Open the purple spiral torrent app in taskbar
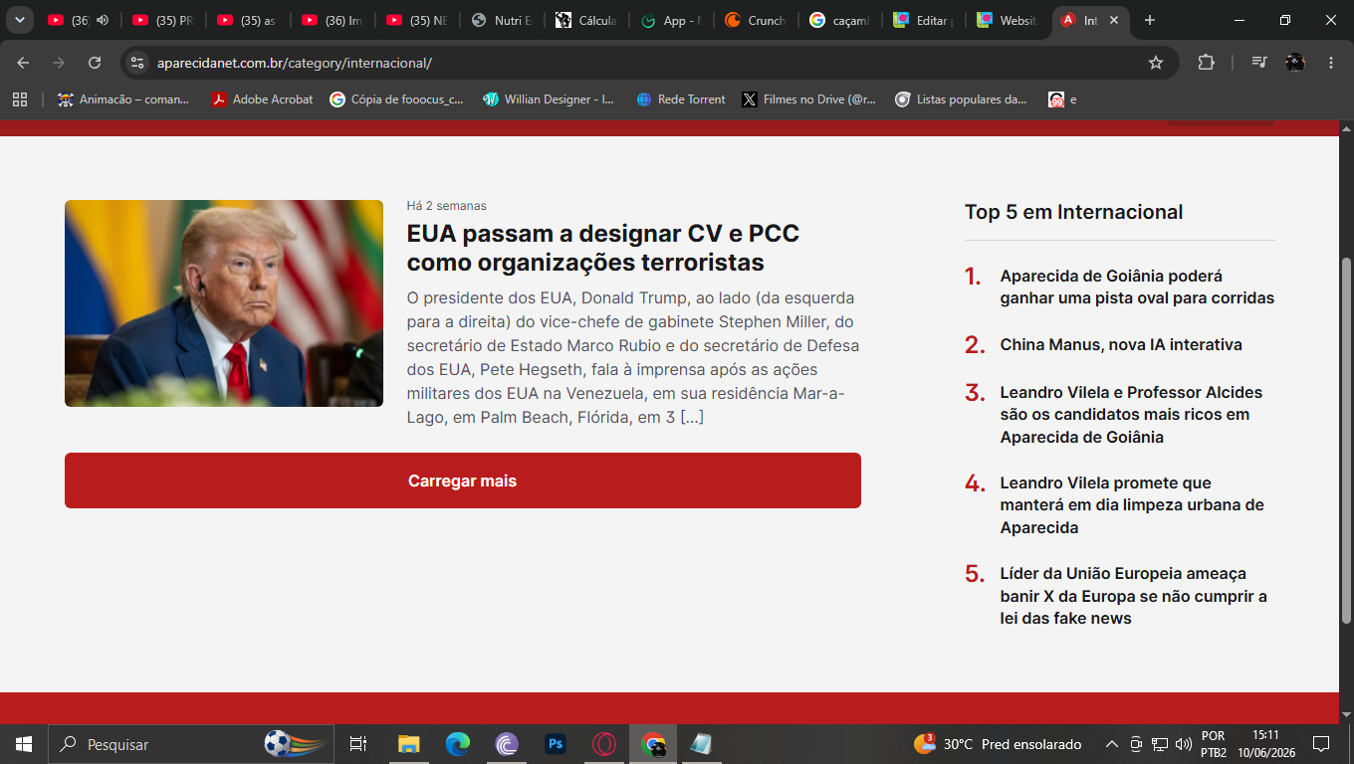 pos(507,744)
